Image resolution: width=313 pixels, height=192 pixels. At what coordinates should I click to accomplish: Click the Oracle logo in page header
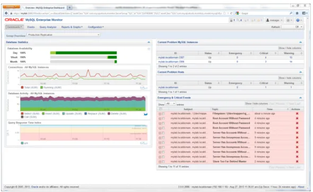pyautogui.click(x=14, y=20)
